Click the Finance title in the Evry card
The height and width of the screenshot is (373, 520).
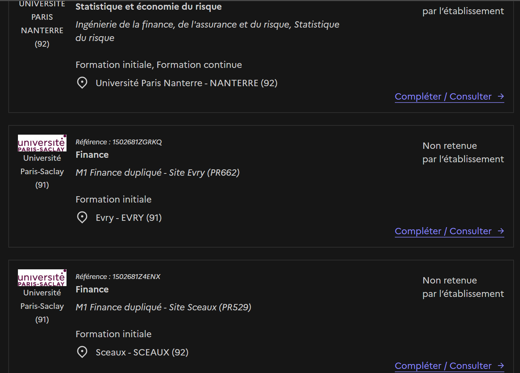(x=92, y=155)
